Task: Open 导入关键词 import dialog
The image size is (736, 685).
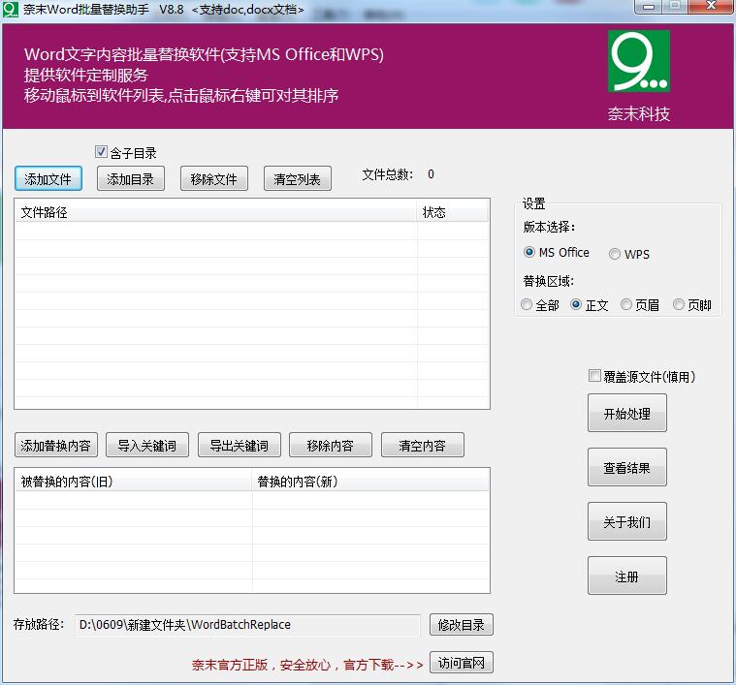Action: tap(147, 445)
